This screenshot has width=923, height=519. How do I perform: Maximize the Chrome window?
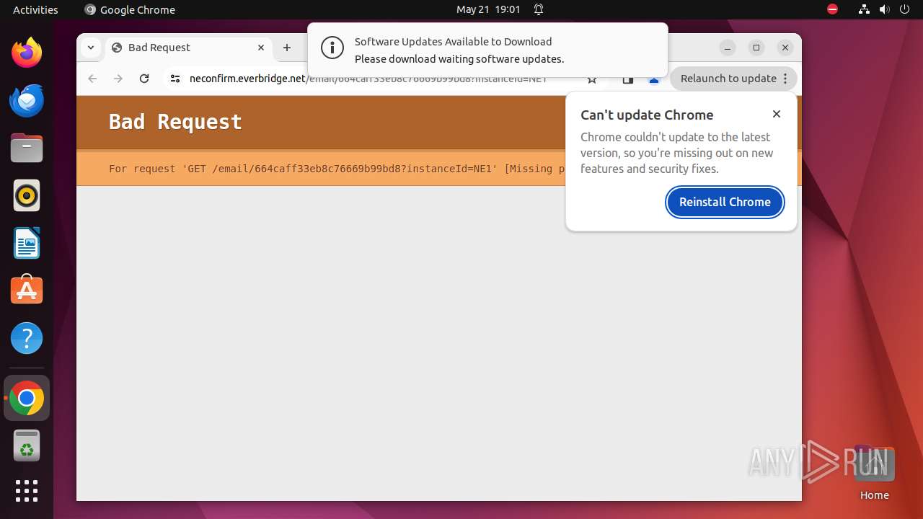(756, 48)
